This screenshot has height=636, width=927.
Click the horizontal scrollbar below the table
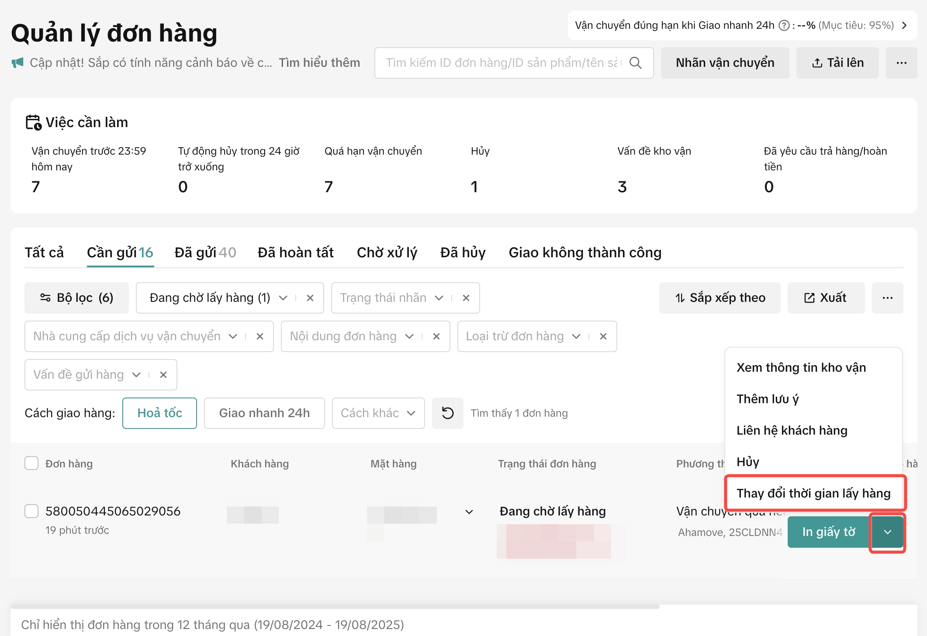point(335,606)
